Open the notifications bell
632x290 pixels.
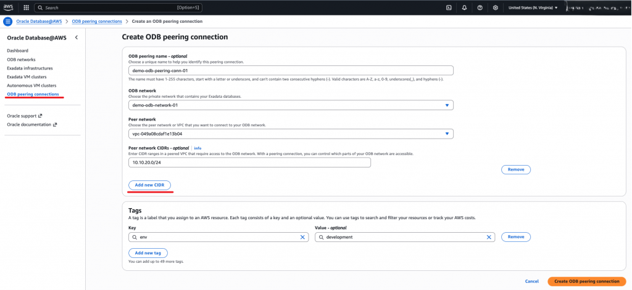[x=464, y=7]
